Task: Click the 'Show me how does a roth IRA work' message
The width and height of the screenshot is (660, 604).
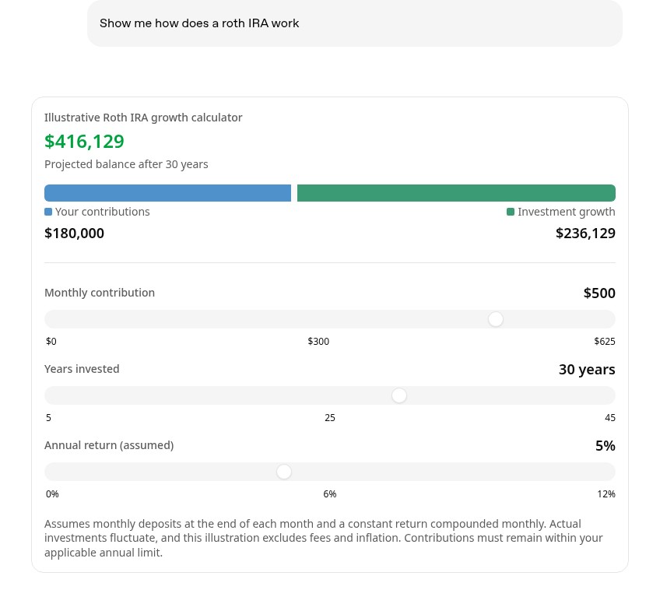Action: [x=199, y=23]
